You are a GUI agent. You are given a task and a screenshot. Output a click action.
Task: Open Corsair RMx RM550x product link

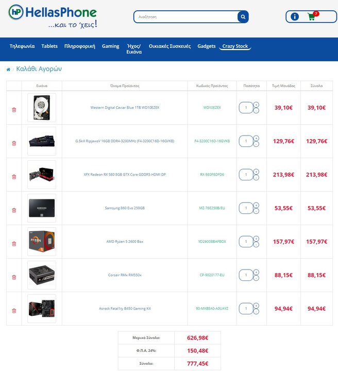coord(125,275)
